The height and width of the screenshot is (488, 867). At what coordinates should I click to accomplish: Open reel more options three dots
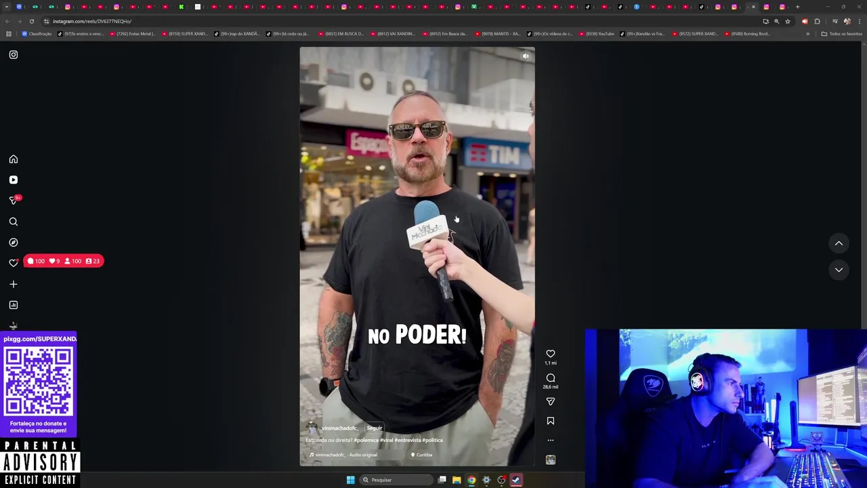click(551, 441)
